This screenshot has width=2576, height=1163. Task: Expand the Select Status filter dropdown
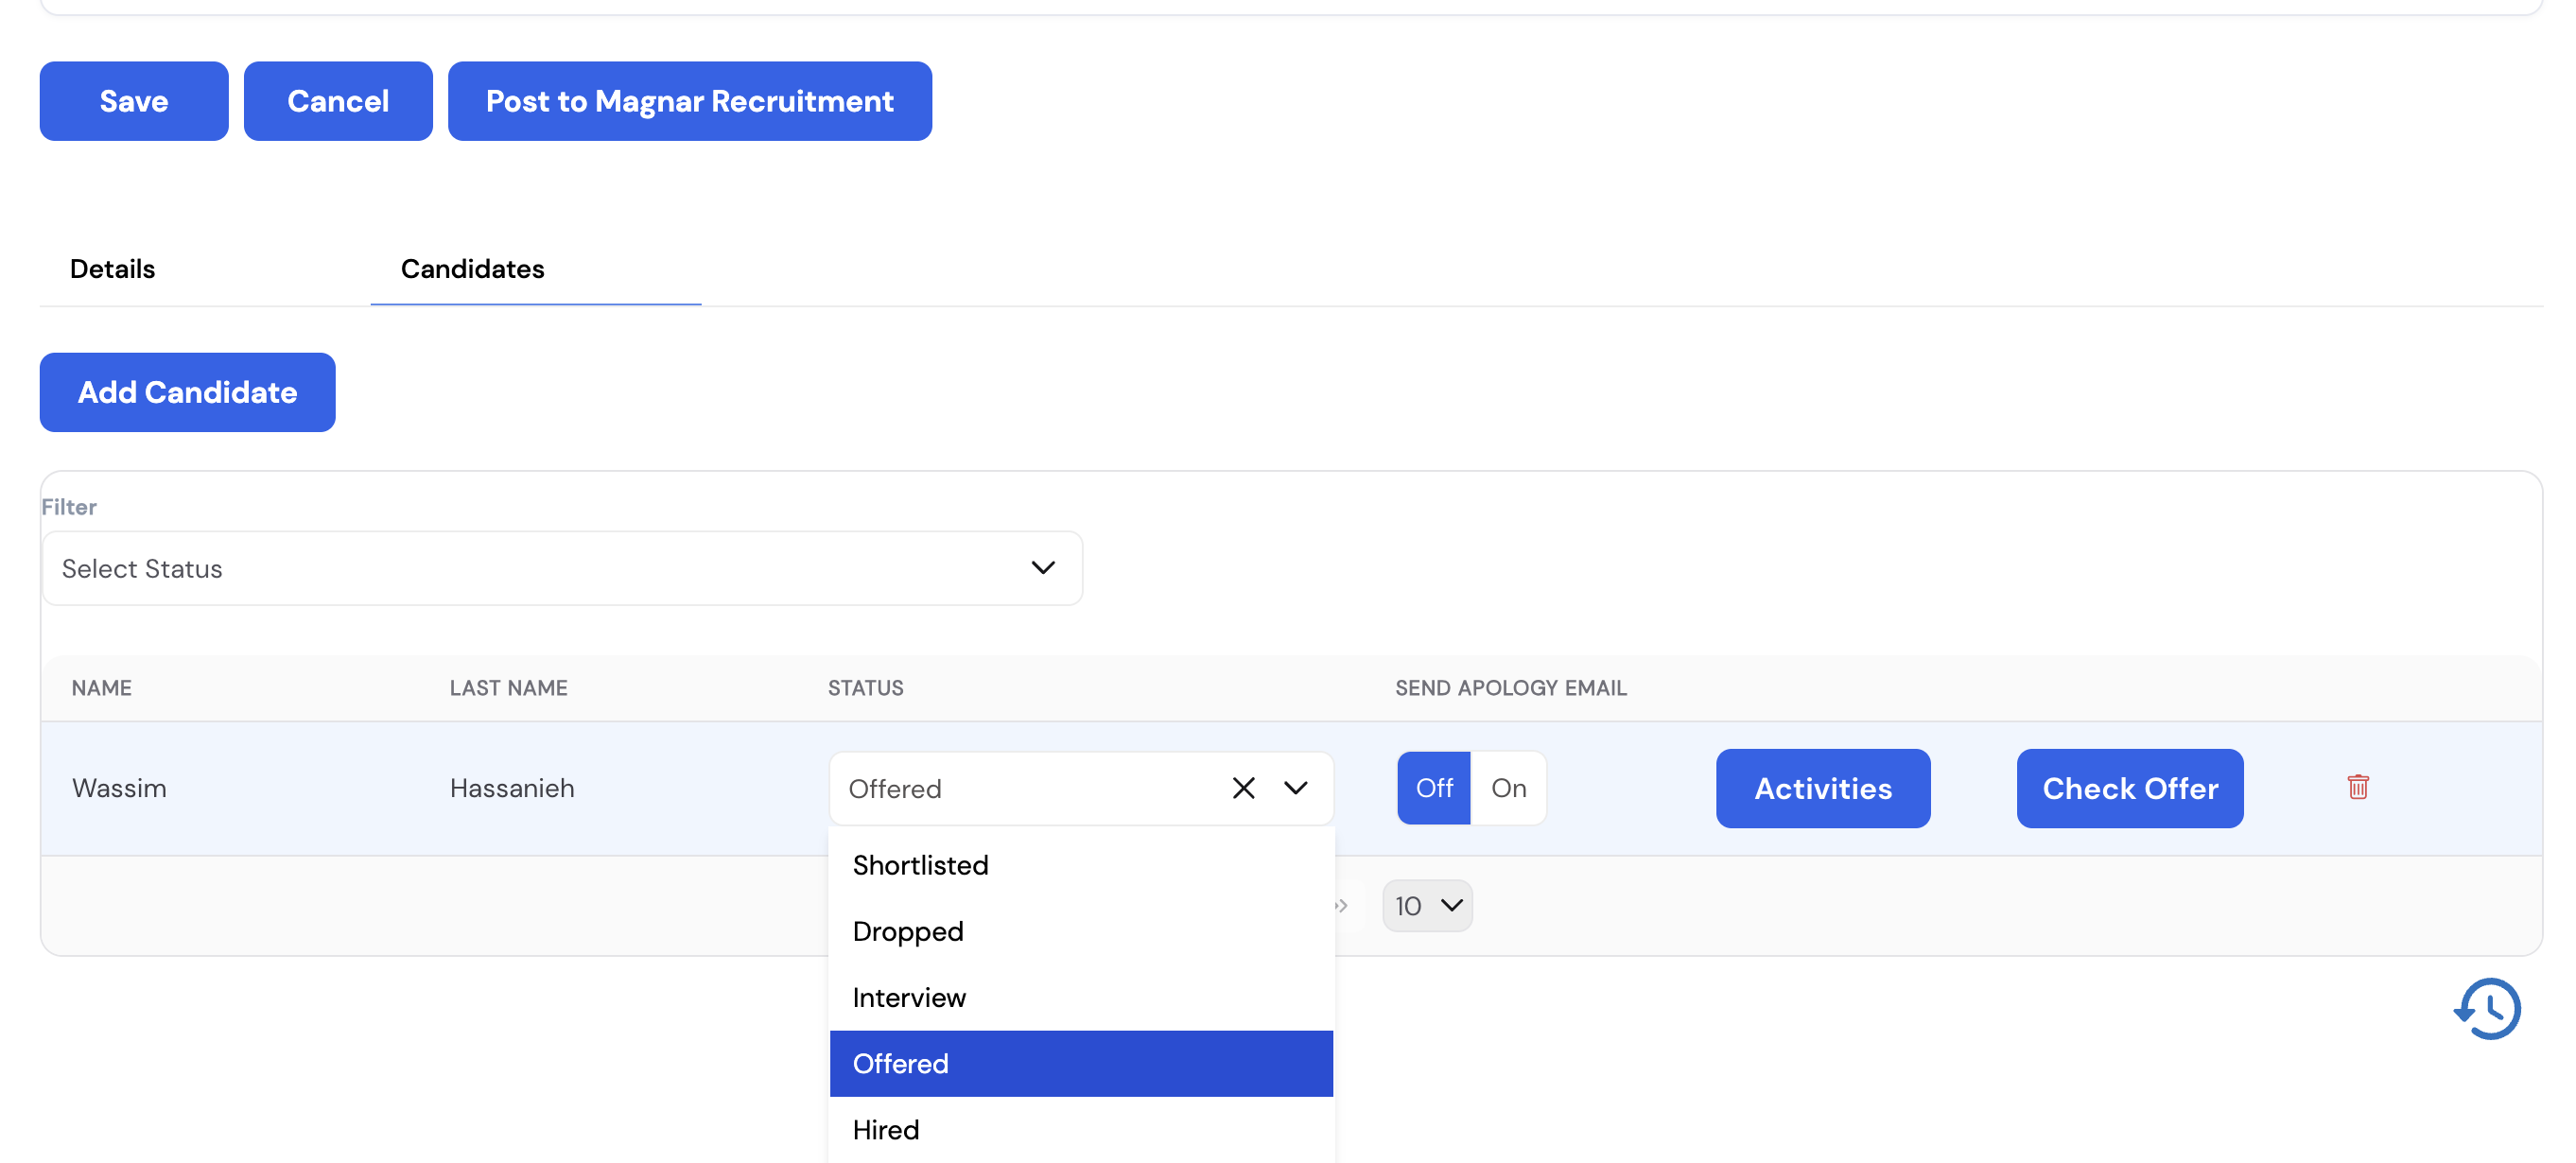(x=562, y=568)
